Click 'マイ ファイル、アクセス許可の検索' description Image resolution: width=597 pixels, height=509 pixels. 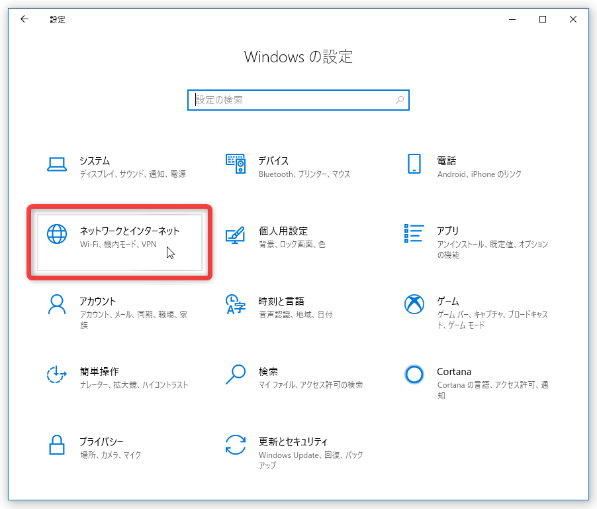tap(310, 384)
